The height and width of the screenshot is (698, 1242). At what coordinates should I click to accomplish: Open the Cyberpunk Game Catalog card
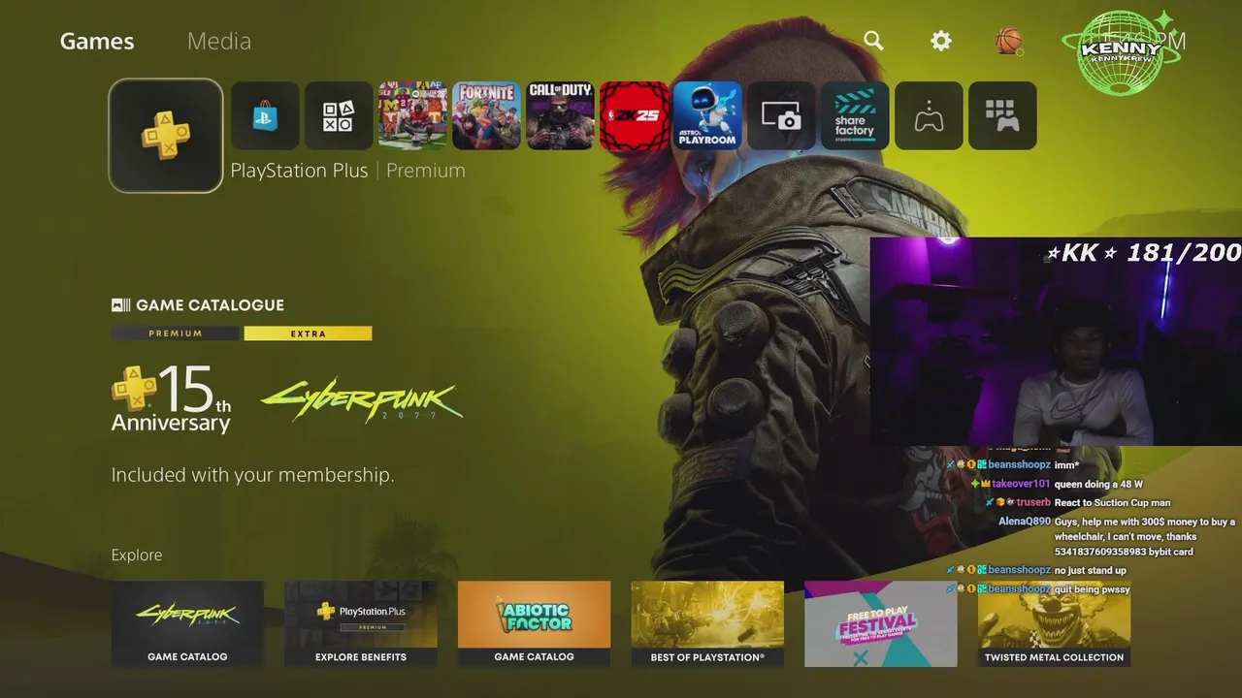[x=187, y=624]
